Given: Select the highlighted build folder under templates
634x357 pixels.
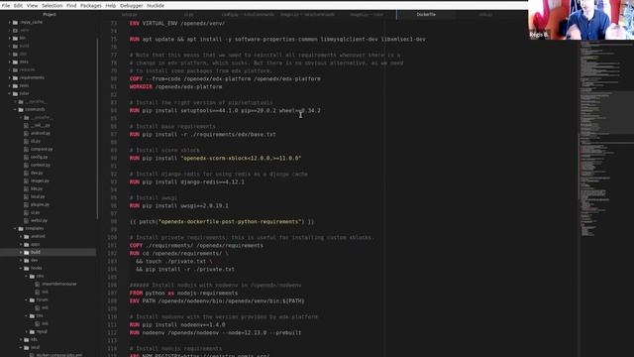Looking at the screenshot, I should coord(48,252).
